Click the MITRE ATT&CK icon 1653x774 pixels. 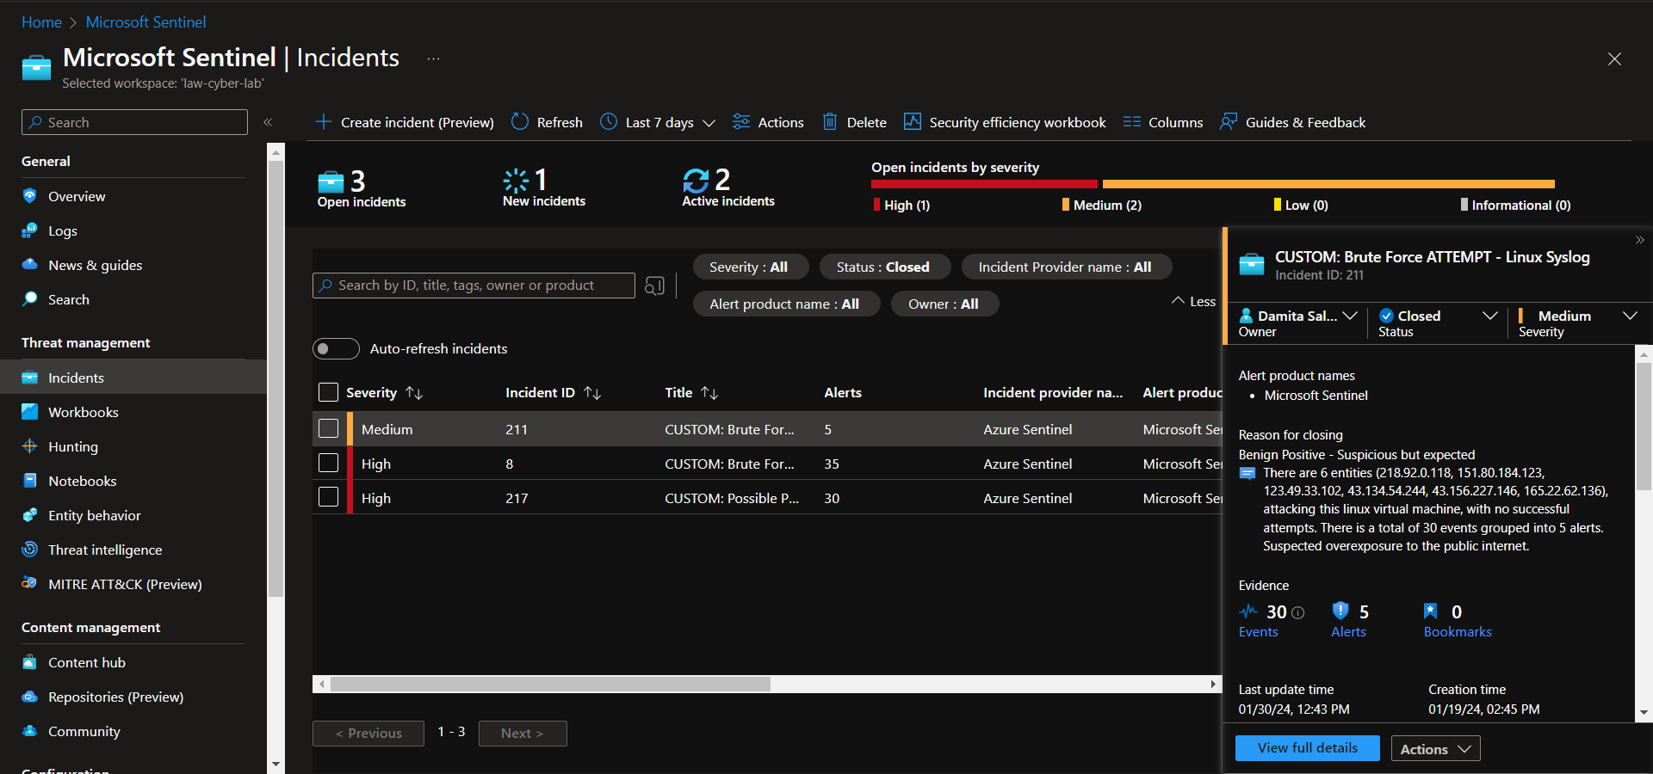pos(30,584)
